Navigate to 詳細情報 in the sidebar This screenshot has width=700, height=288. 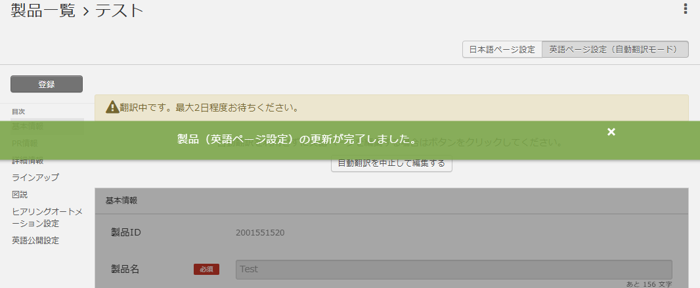(28, 160)
